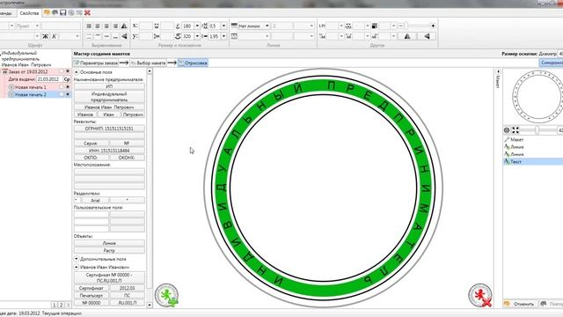563x317 pixels.
Task: Add a Растр object
Action: click(x=109, y=250)
